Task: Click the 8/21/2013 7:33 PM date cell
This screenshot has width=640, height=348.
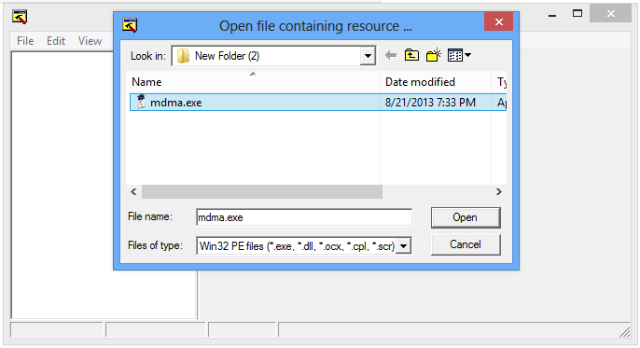Action: 430,103
